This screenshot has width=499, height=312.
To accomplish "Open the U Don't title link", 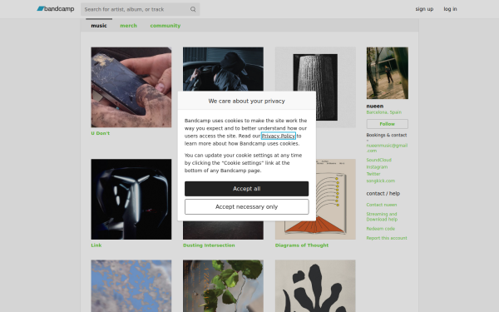I will pyautogui.click(x=101, y=133).
